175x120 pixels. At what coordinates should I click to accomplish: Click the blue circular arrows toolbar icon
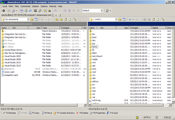click(30, 11)
